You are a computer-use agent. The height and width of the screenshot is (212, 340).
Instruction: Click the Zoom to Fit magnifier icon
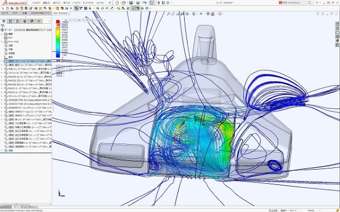(168, 14)
